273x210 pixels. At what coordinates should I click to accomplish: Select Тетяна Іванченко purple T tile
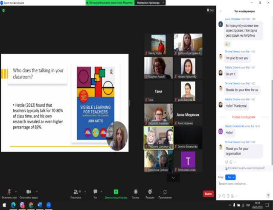188,161
